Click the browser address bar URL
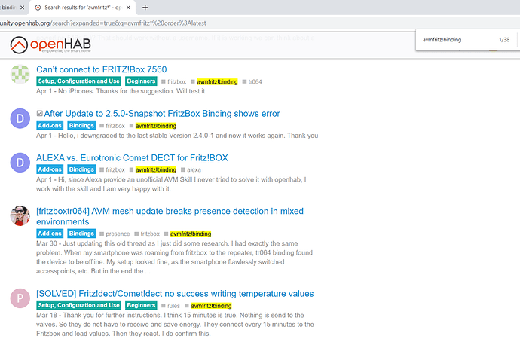The height and width of the screenshot is (342, 520). coord(103,23)
